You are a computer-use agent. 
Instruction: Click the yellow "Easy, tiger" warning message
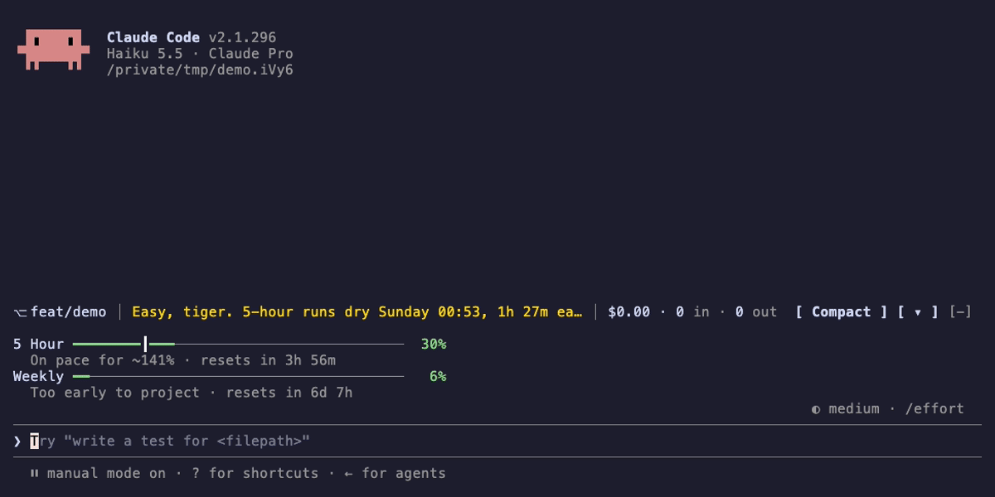357,312
